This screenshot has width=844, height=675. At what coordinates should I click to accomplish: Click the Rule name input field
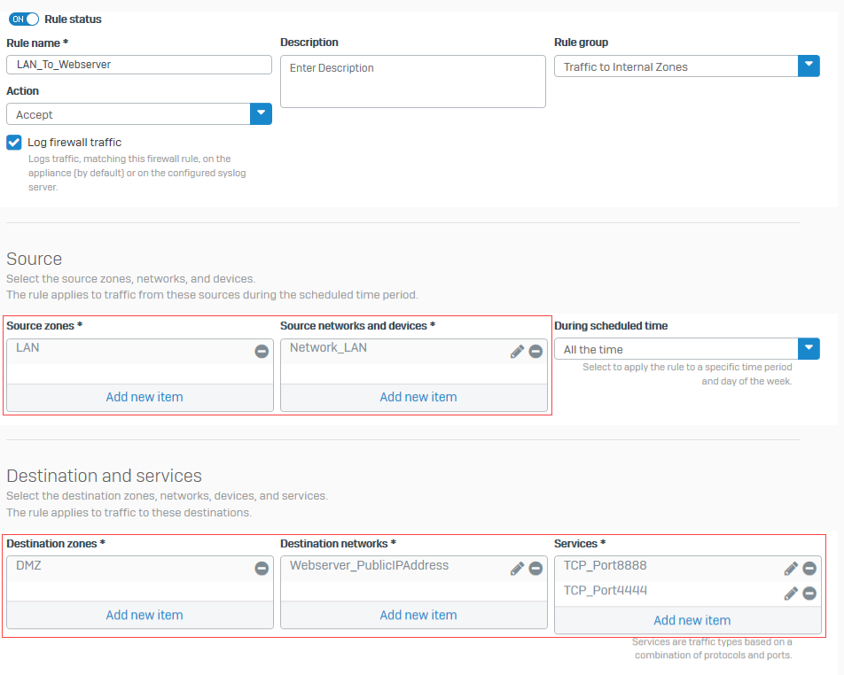pos(139,65)
